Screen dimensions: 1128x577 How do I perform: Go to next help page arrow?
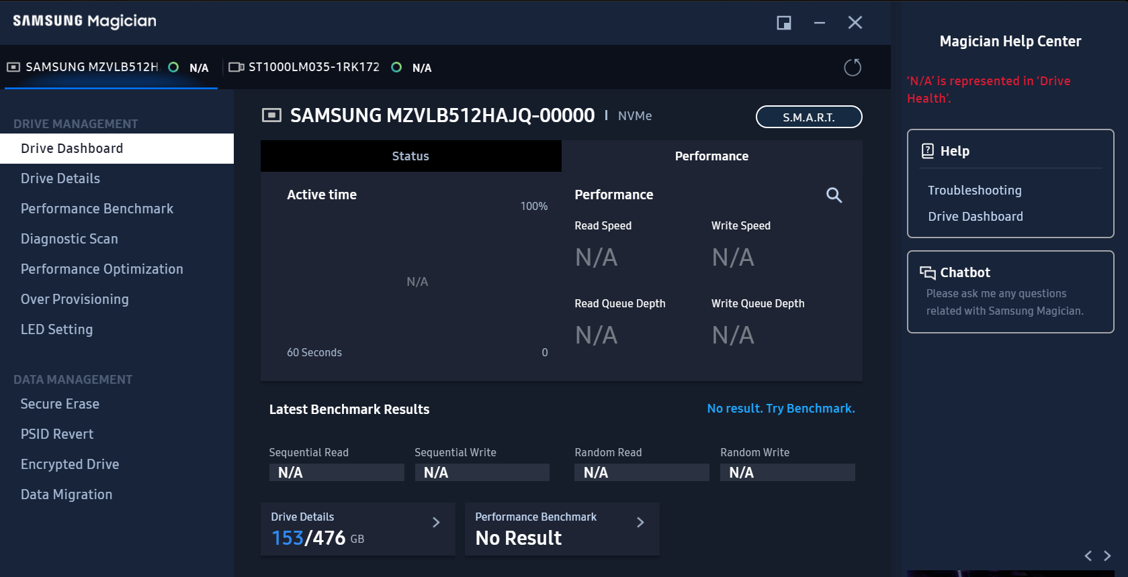click(1107, 556)
